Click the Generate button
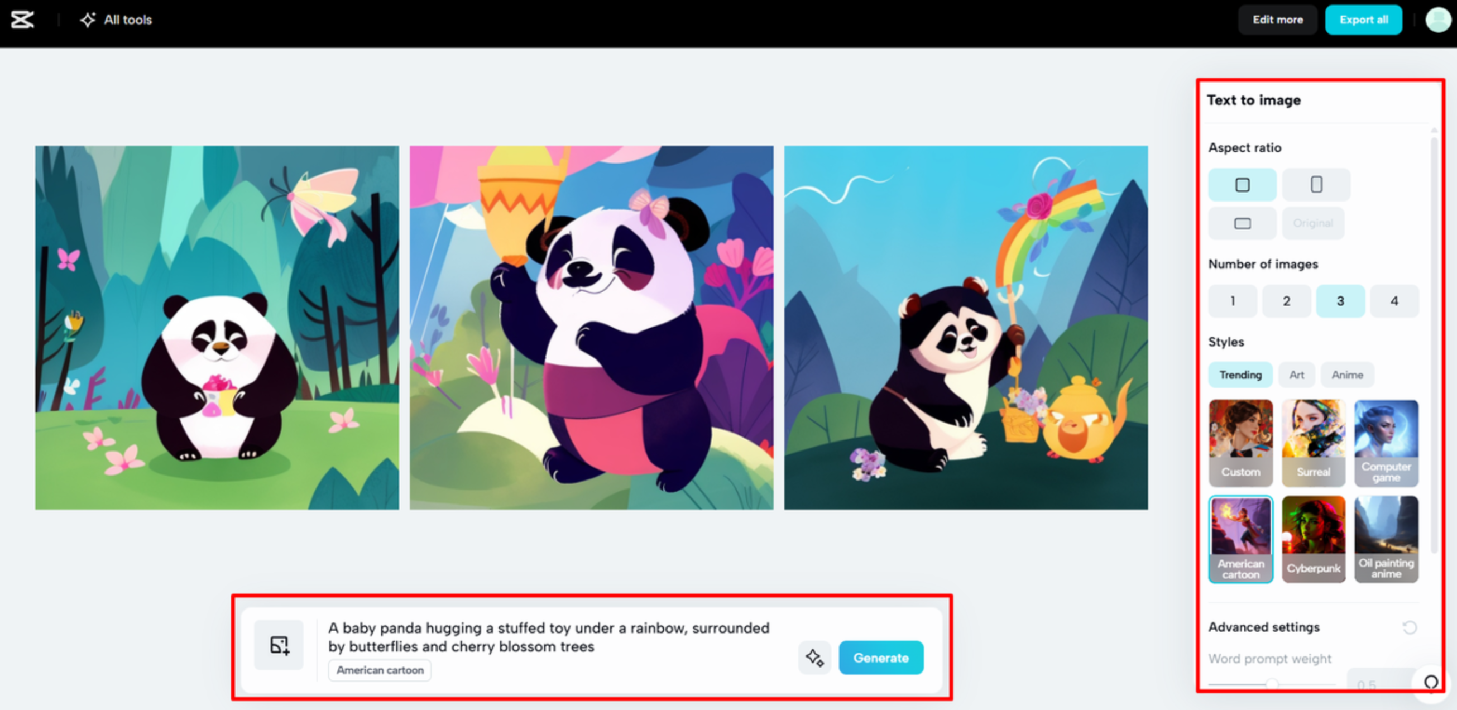The width and height of the screenshot is (1457, 710). 881,658
